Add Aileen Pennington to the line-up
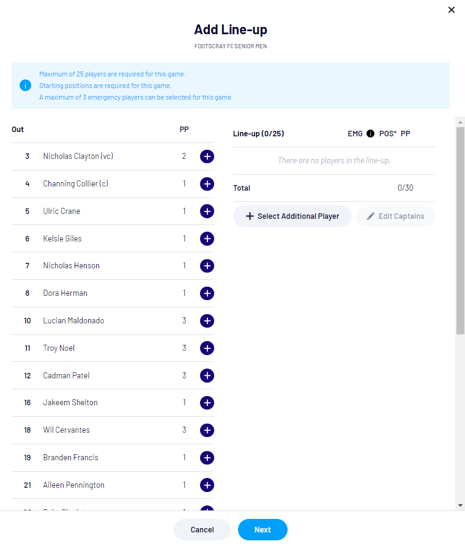Viewport: 465px width, 544px height. tap(207, 485)
